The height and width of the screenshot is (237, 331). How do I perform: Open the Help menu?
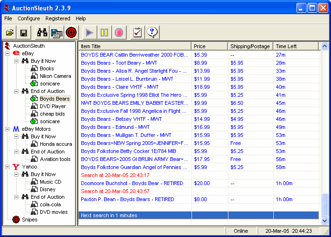click(x=81, y=18)
